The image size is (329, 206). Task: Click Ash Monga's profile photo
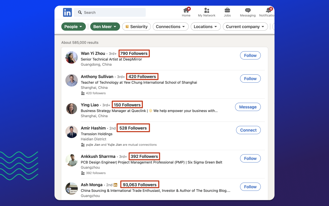[x=71, y=188]
